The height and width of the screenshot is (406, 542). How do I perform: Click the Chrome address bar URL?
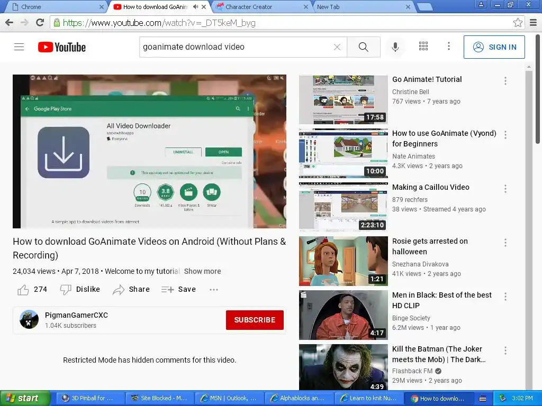(159, 23)
